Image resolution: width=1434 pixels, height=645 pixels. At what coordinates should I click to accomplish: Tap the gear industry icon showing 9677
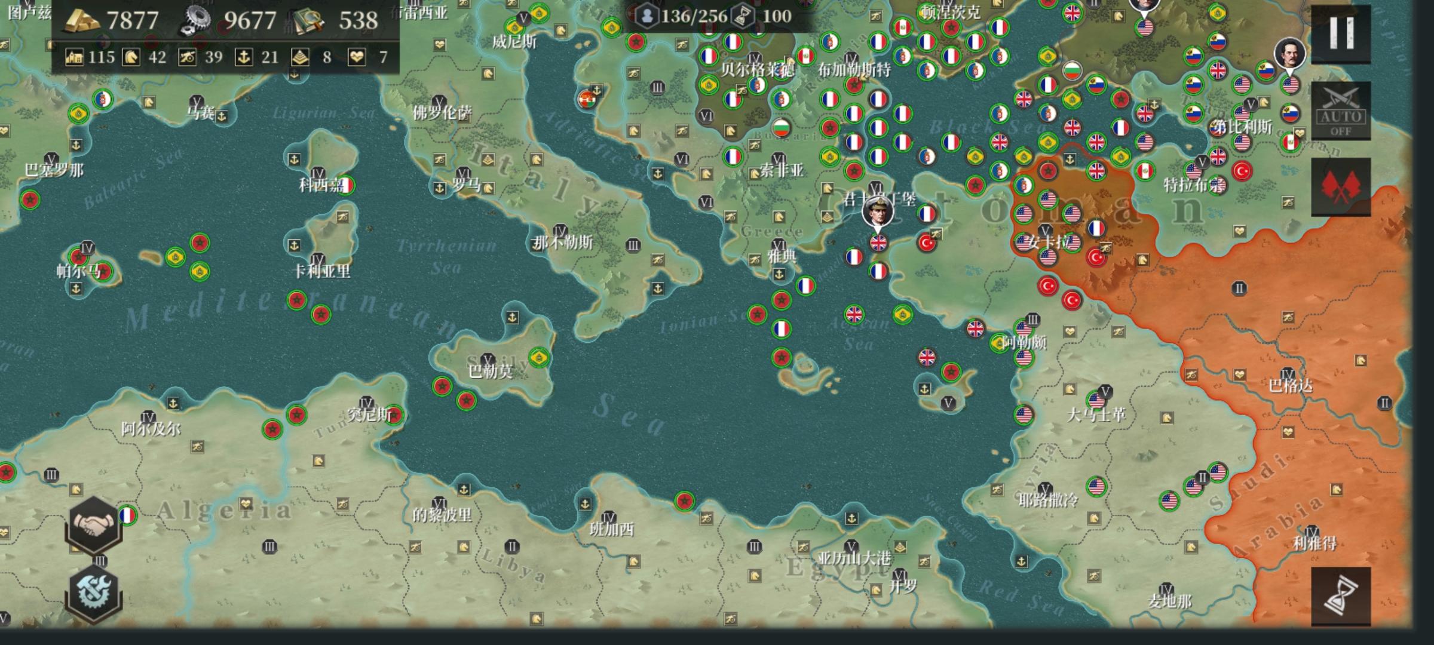coord(195,21)
